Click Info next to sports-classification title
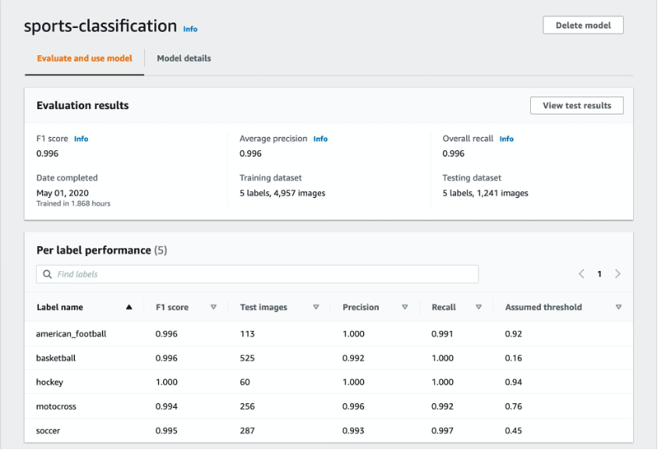Image resolution: width=658 pixels, height=450 pixels. 190,29
